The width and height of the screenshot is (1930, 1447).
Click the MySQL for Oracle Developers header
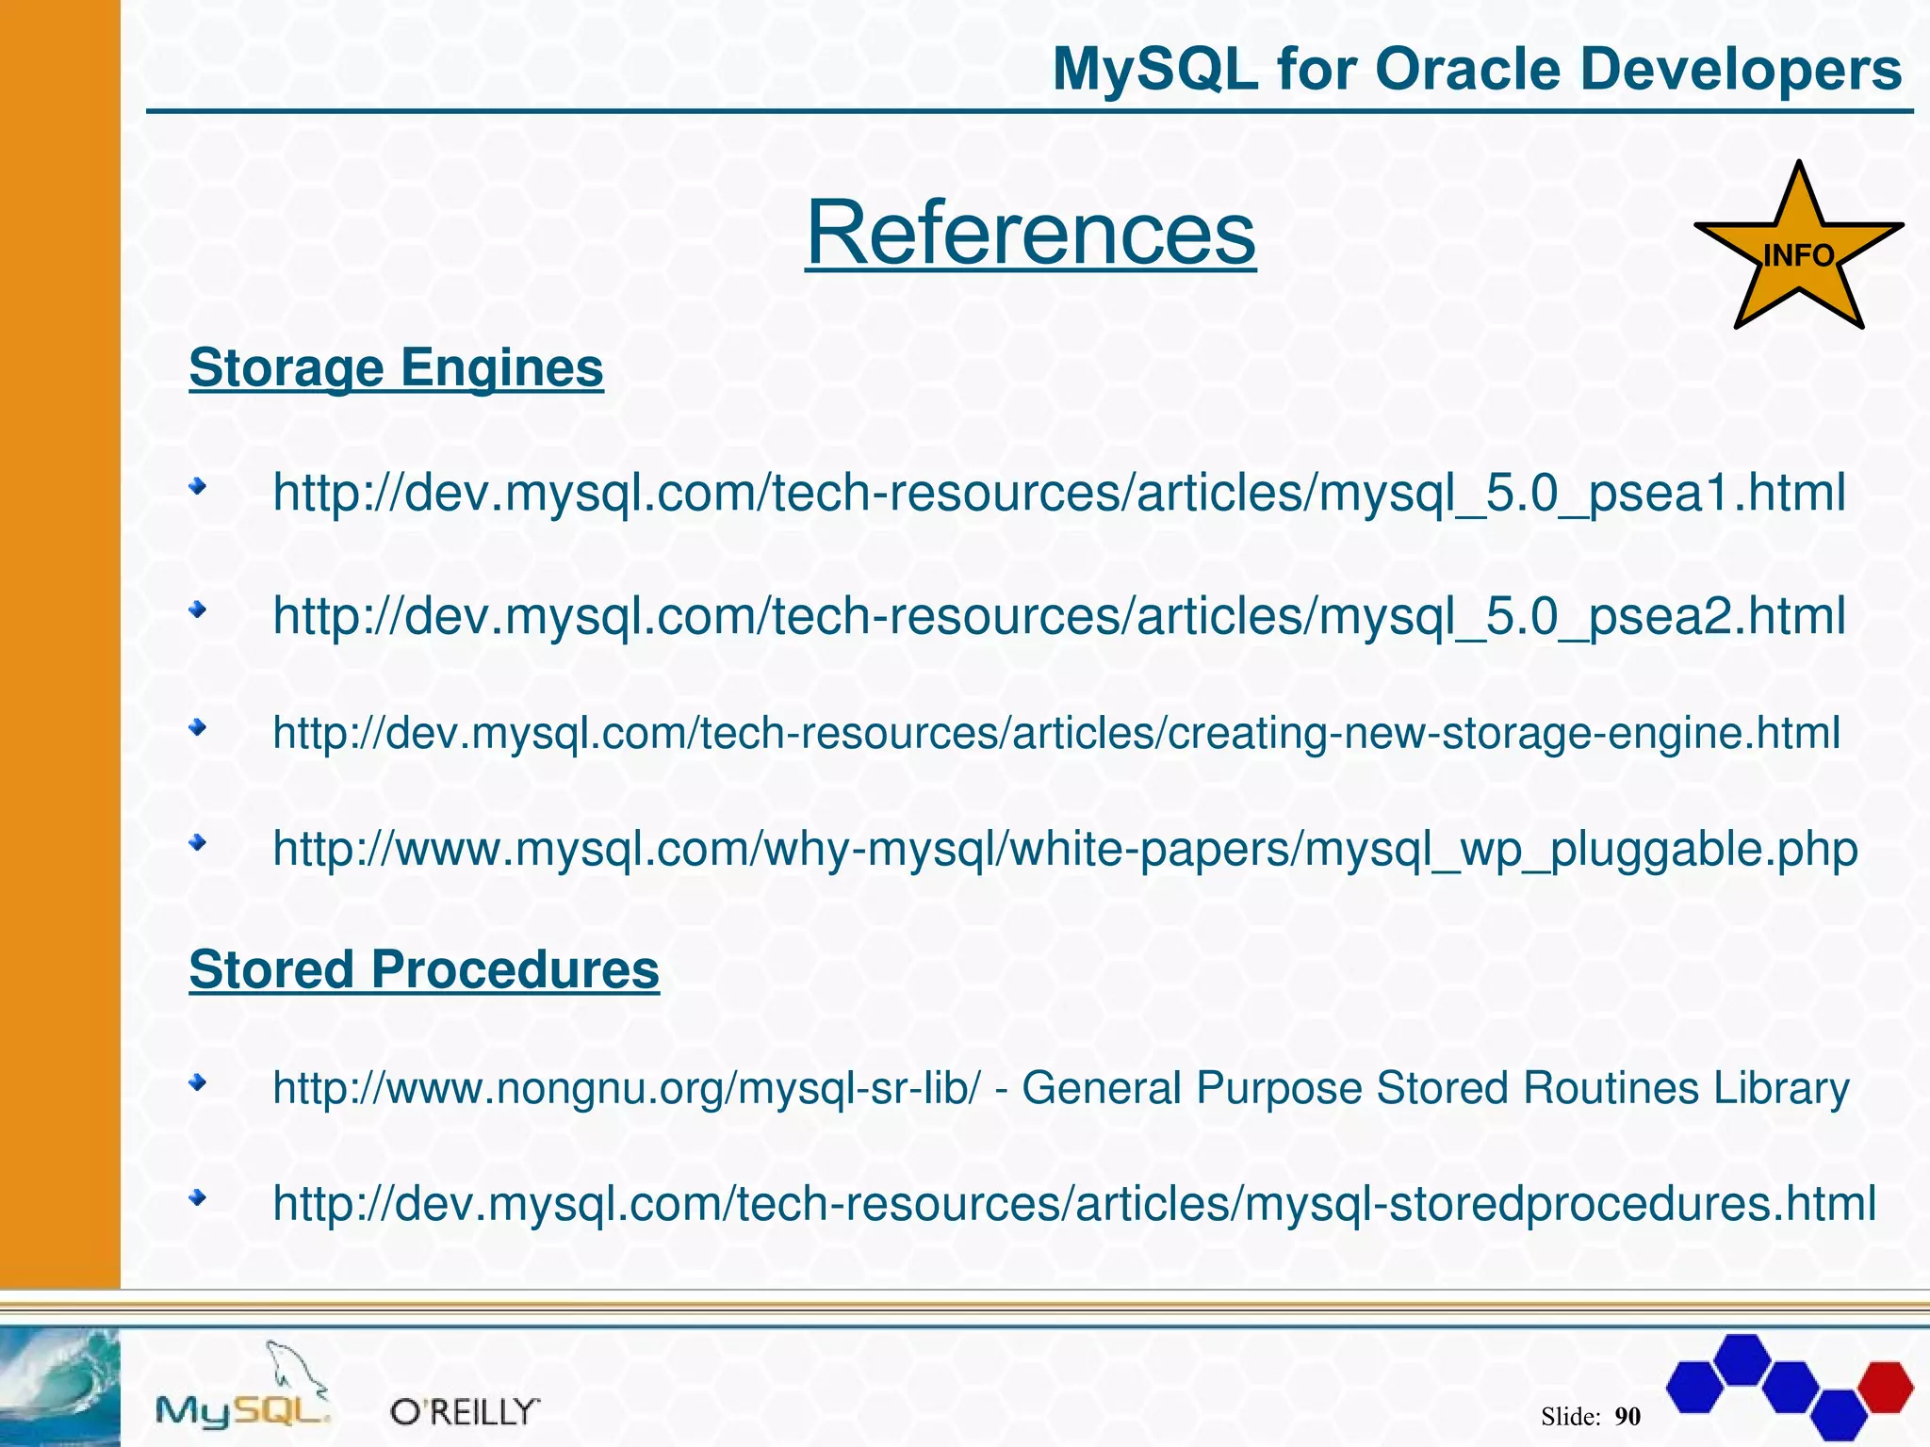pos(1477,69)
